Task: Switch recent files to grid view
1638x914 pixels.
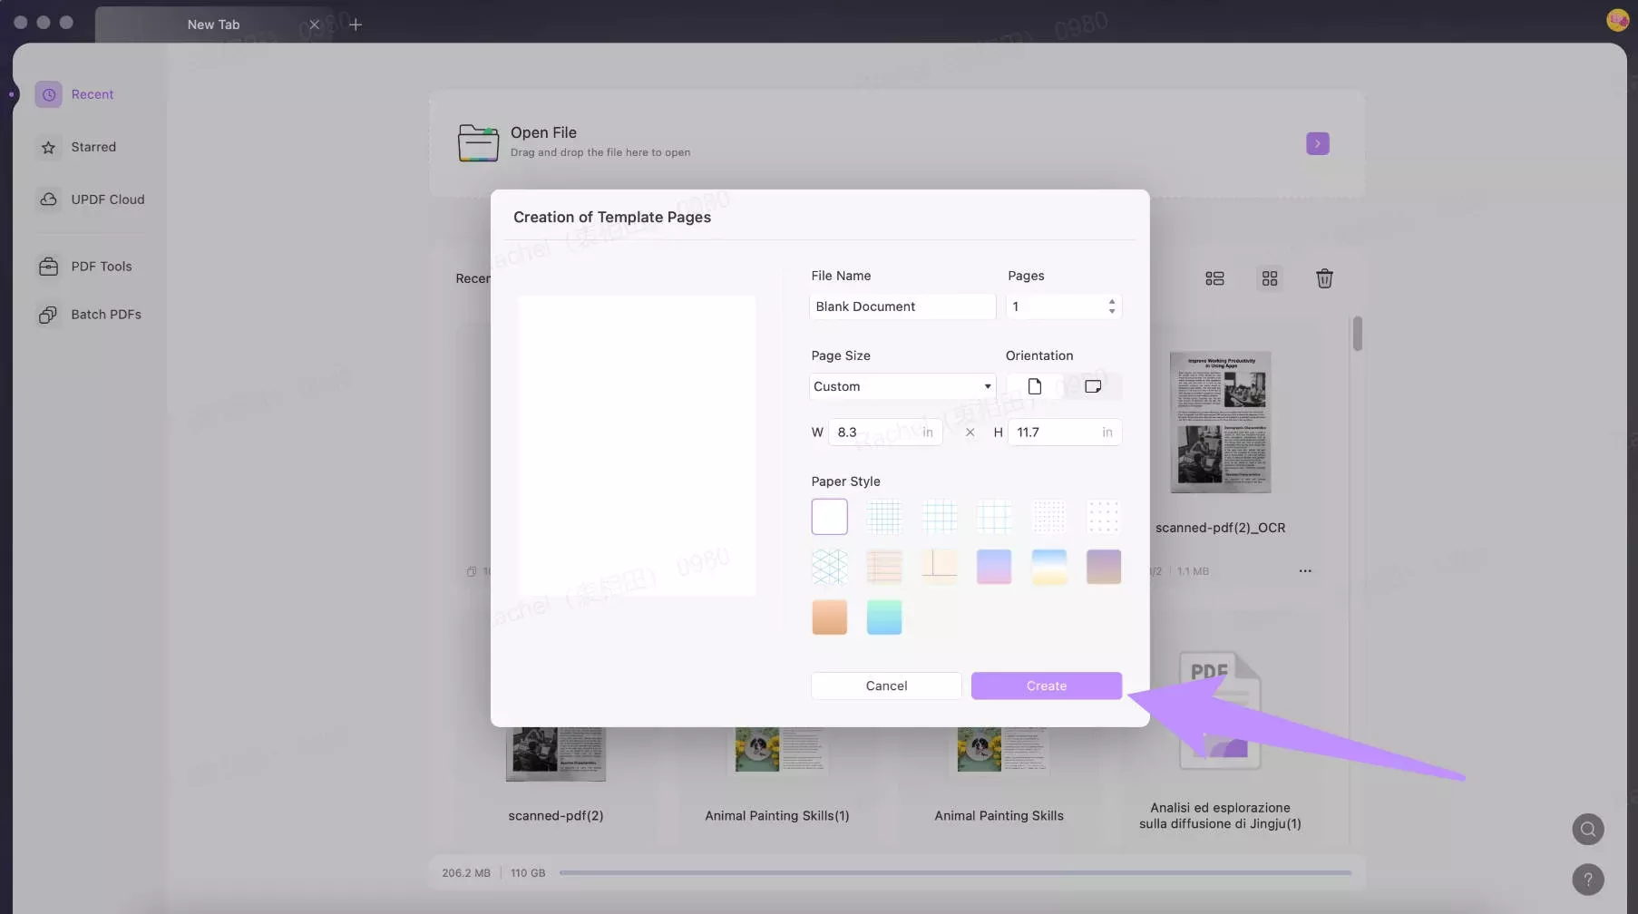Action: click(x=1270, y=278)
